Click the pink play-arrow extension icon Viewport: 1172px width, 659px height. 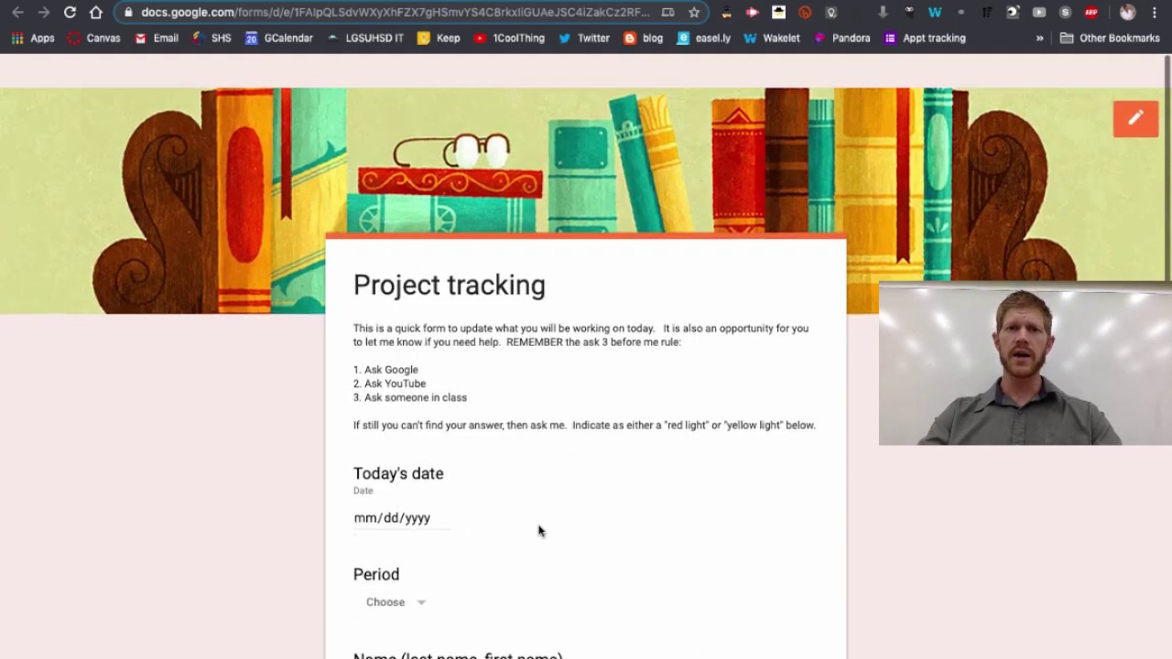[753, 12]
